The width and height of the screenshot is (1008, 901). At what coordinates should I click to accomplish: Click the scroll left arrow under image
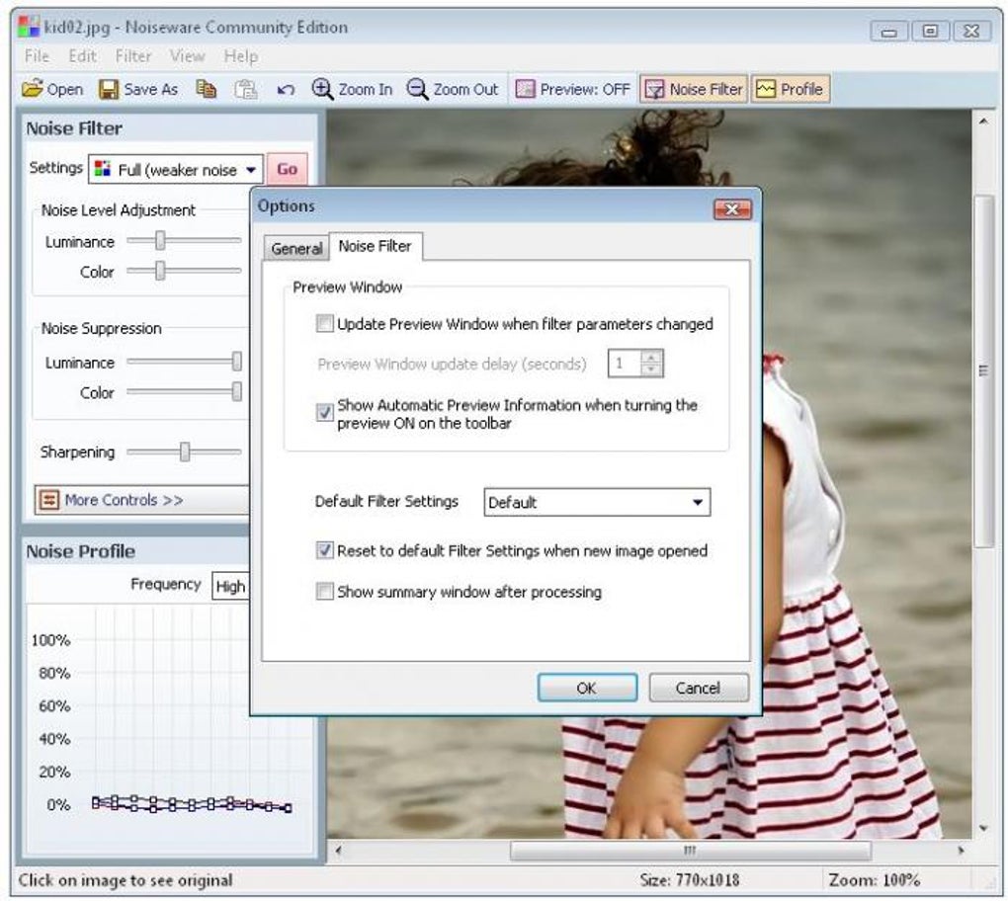pos(338,851)
